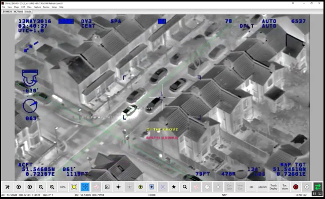Toggle the highlighted blue crosshair button
The image size is (325, 199).
click(x=85, y=187)
